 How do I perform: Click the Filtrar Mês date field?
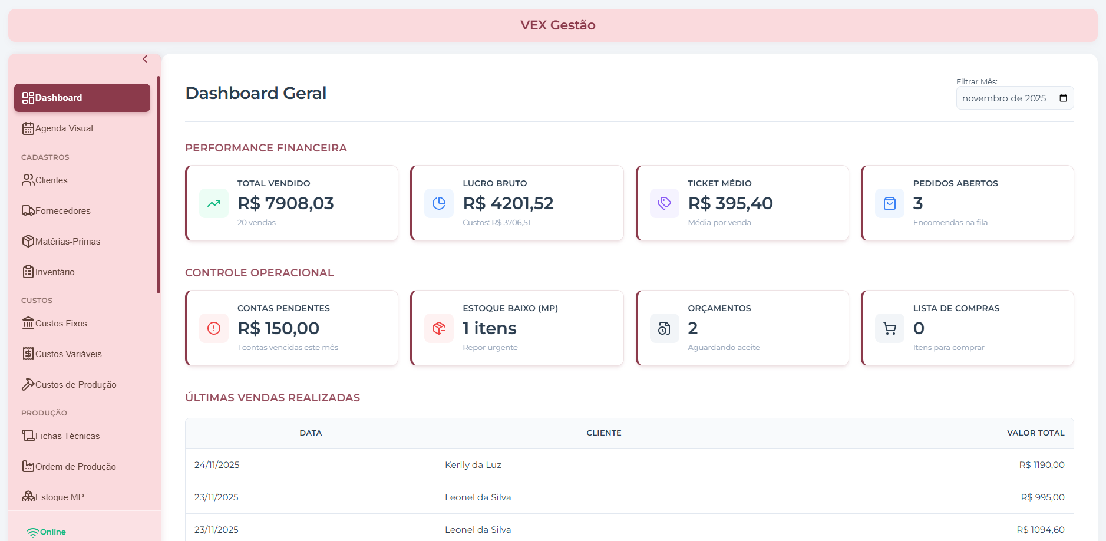(x=1004, y=98)
